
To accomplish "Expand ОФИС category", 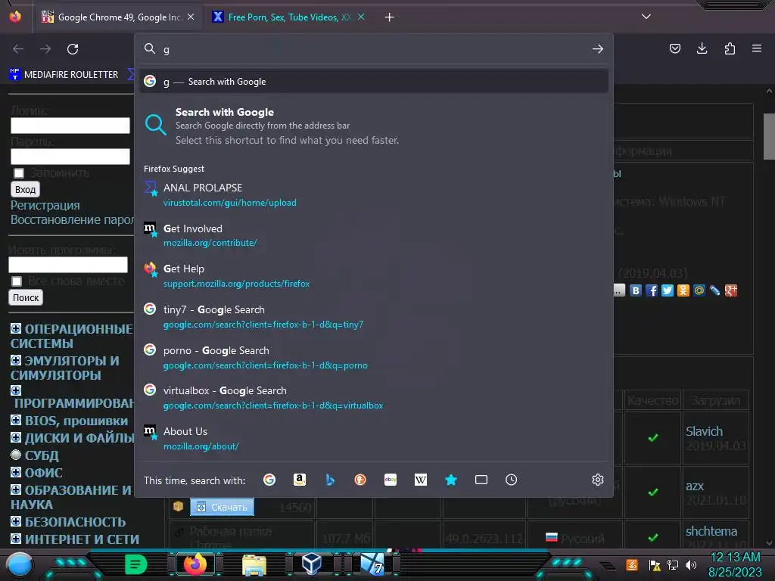I will [16, 472].
